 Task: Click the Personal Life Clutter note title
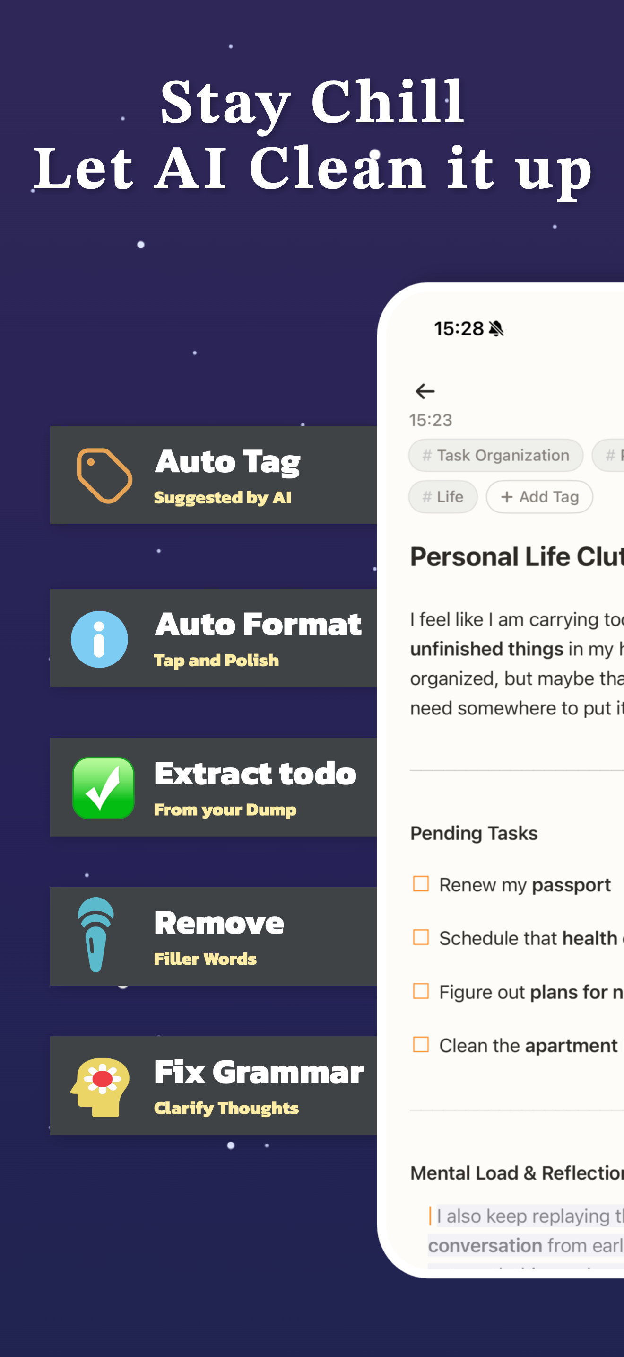513,556
